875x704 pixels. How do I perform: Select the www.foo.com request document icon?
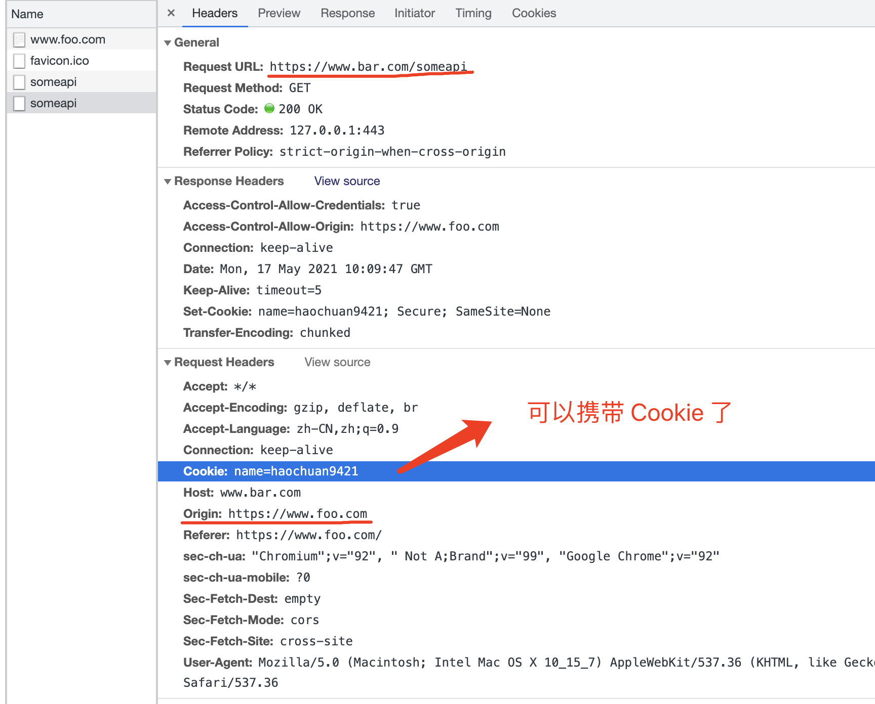19,39
